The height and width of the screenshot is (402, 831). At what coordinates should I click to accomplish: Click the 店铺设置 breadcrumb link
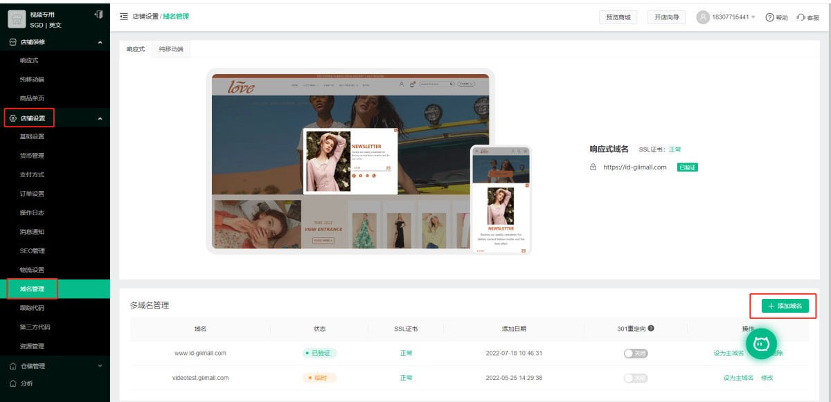click(x=145, y=16)
